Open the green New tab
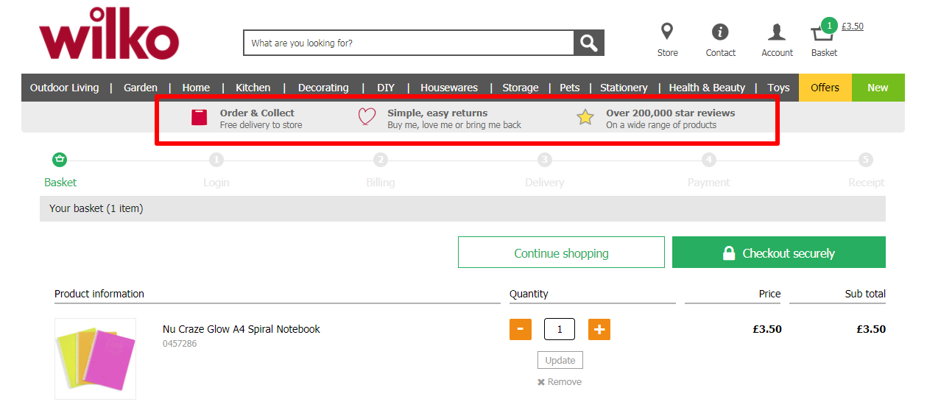 coord(878,88)
